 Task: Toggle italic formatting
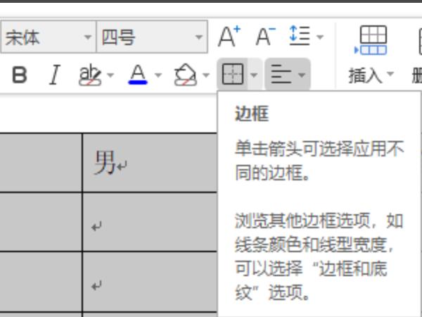point(55,75)
